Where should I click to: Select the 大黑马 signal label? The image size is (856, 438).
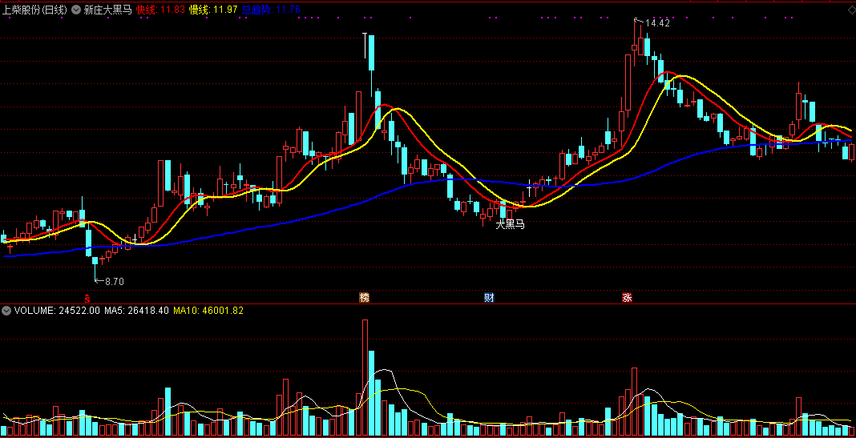click(510, 224)
